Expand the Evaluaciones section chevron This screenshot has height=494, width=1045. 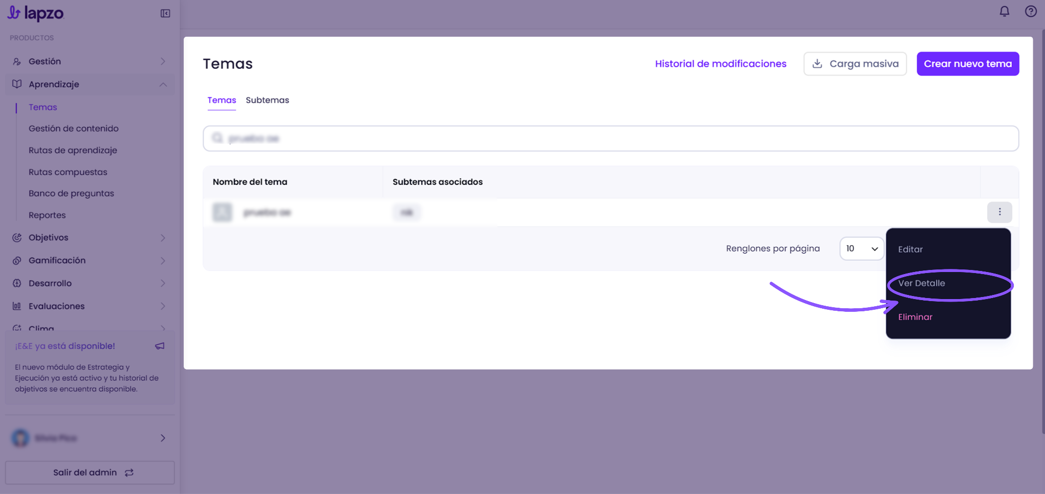tap(163, 306)
